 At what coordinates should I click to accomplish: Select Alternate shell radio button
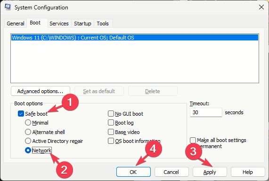pos(28,132)
